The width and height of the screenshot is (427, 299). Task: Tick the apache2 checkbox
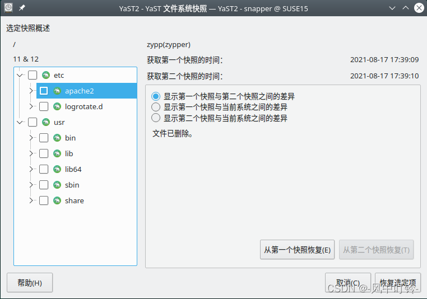[44, 91]
